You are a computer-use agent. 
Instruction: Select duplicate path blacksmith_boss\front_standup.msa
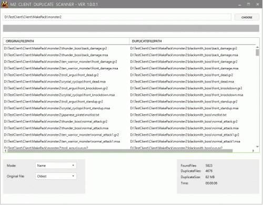point(184,108)
